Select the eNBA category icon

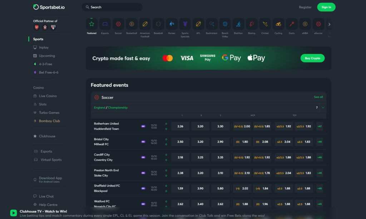coord(305,24)
